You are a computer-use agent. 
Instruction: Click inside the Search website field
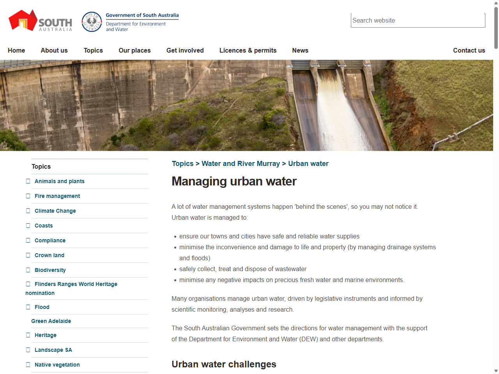(418, 20)
